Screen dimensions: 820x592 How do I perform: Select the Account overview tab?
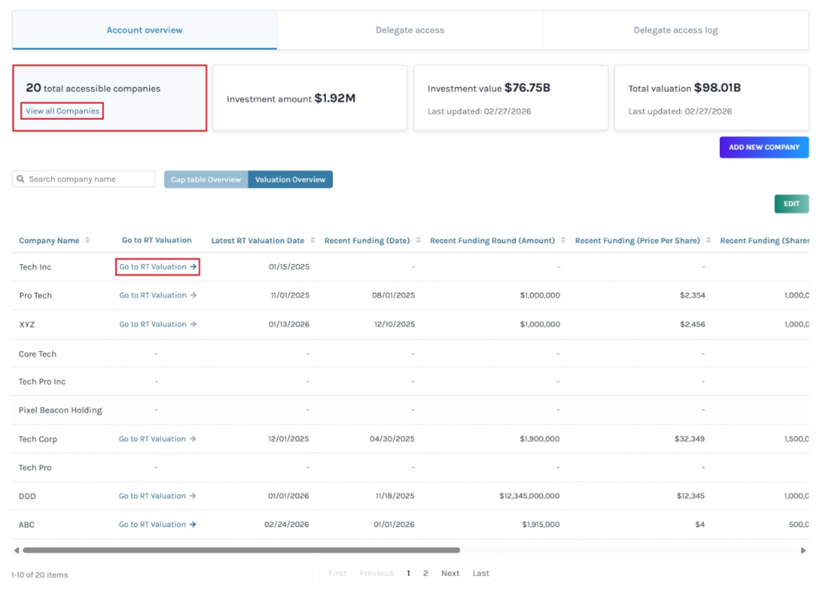pos(144,29)
